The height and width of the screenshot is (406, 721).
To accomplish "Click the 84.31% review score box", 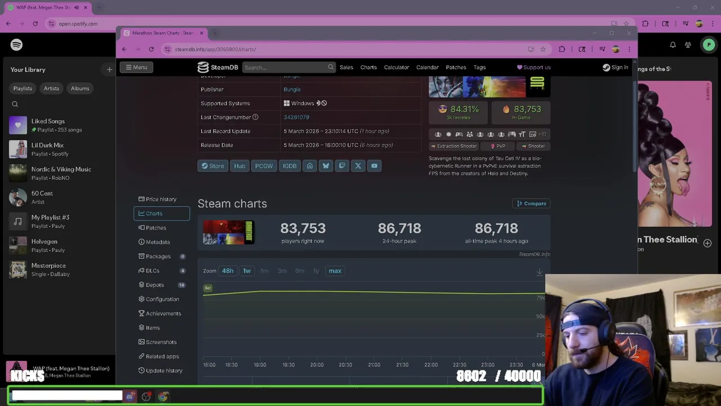I will click(458, 112).
